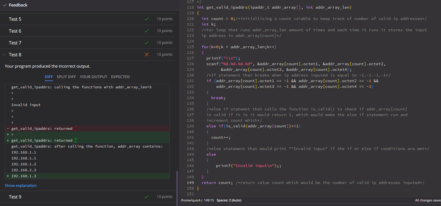Click the addr_array_len=5 diff line
Image resolution: width=441 pixels, height=206 pixels.
tap(81, 87)
